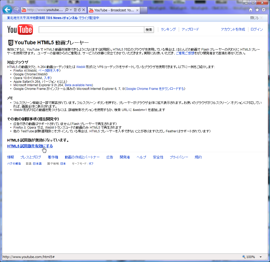Click the YouTube logo
The height and width of the screenshot is (262, 270).
click(x=20, y=30)
